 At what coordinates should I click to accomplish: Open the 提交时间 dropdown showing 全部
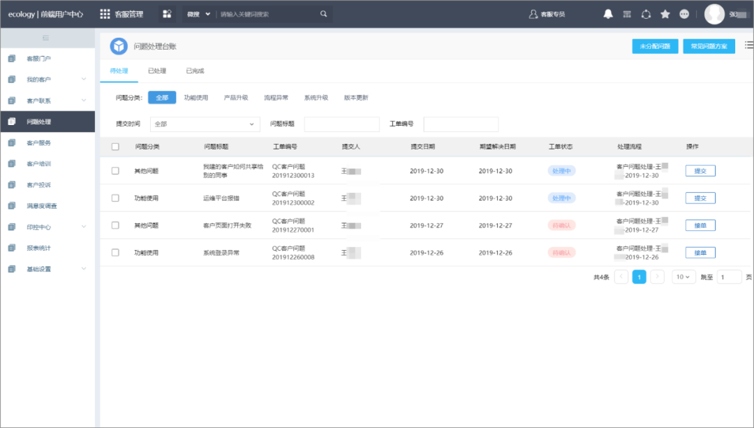tap(205, 124)
